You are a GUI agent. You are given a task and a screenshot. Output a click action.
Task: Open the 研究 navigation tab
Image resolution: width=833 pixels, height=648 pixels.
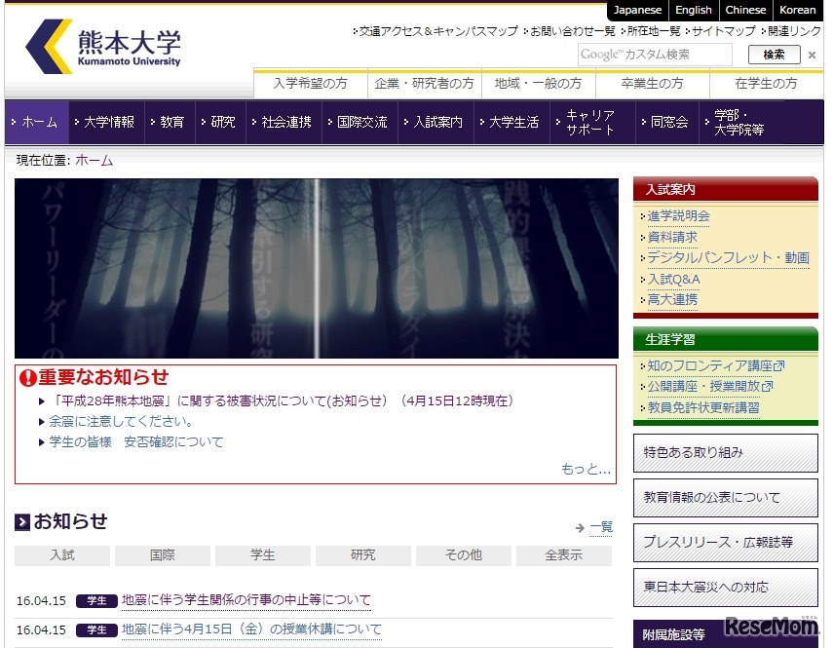click(220, 123)
